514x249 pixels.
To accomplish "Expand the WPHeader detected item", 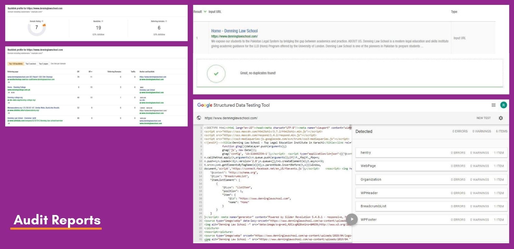I will pos(431,193).
